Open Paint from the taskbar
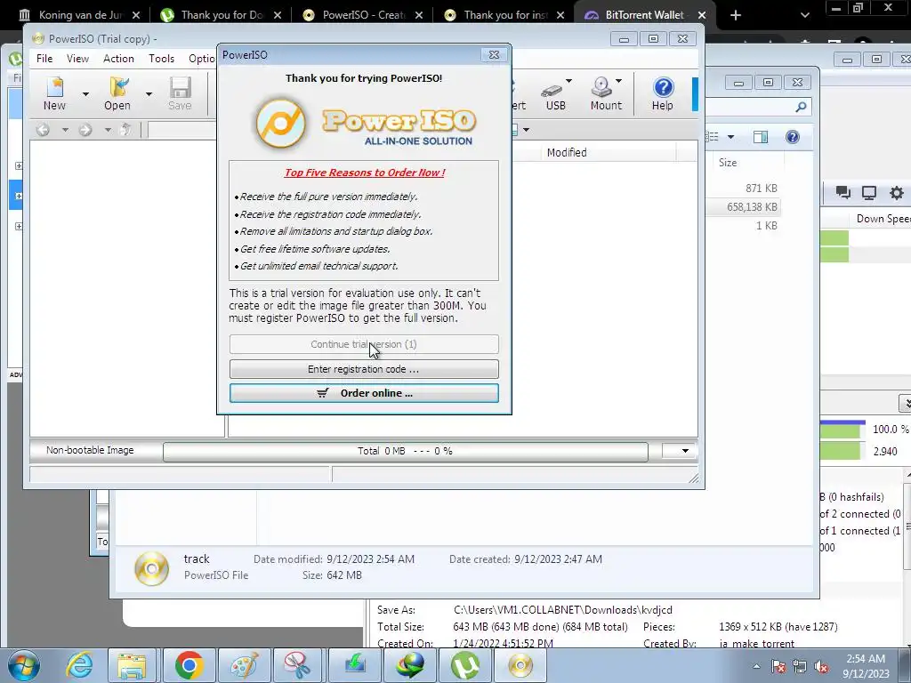The image size is (911, 683). (244, 665)
